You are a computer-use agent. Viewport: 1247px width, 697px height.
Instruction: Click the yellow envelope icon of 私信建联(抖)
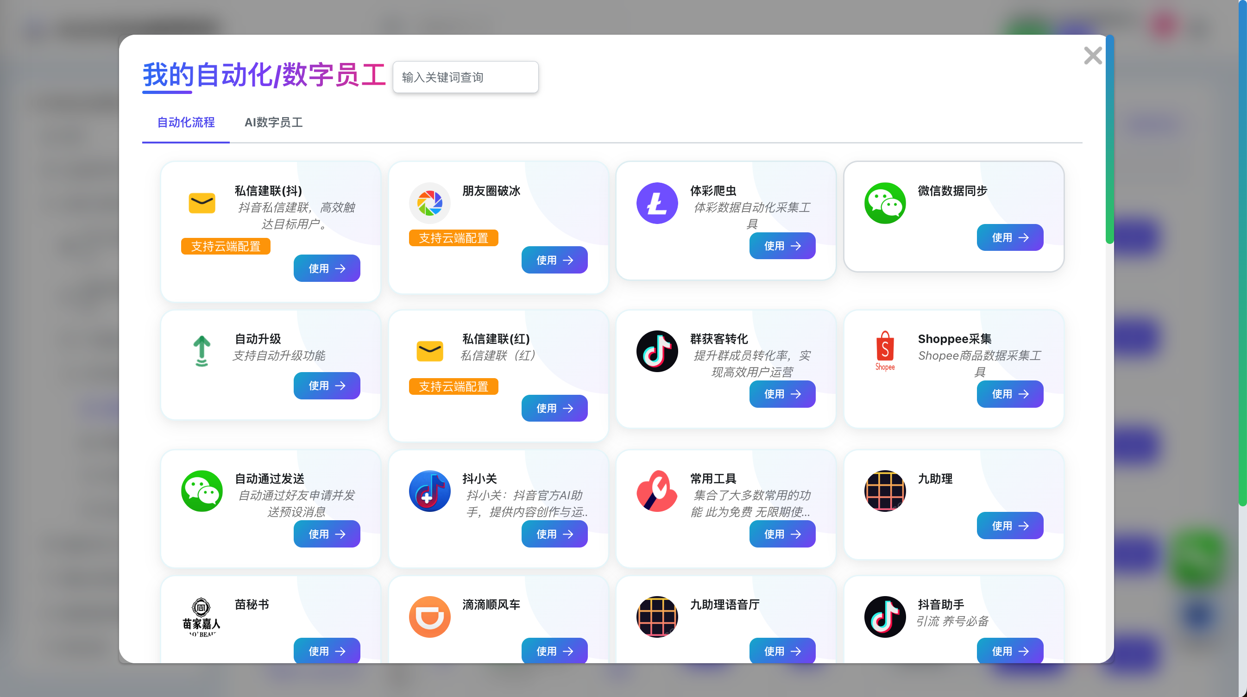[x=202, y=203]
